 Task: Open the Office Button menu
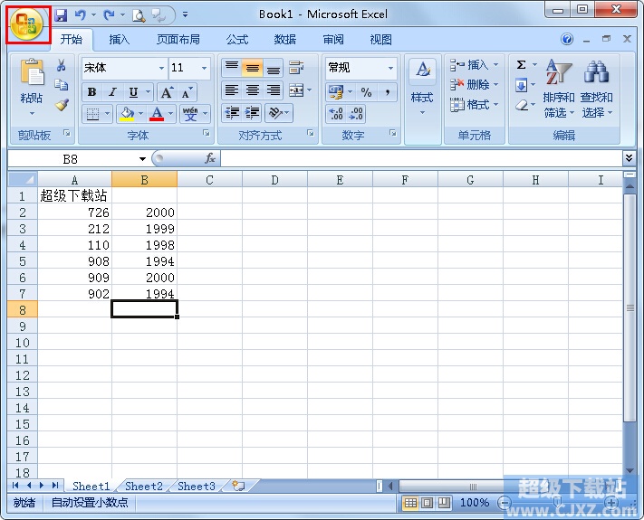tap(27, 24)
